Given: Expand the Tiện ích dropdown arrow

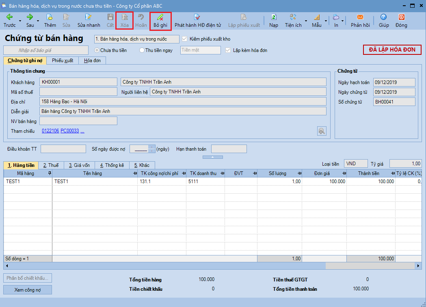Looking at the screenshot, I should point(306,21).
